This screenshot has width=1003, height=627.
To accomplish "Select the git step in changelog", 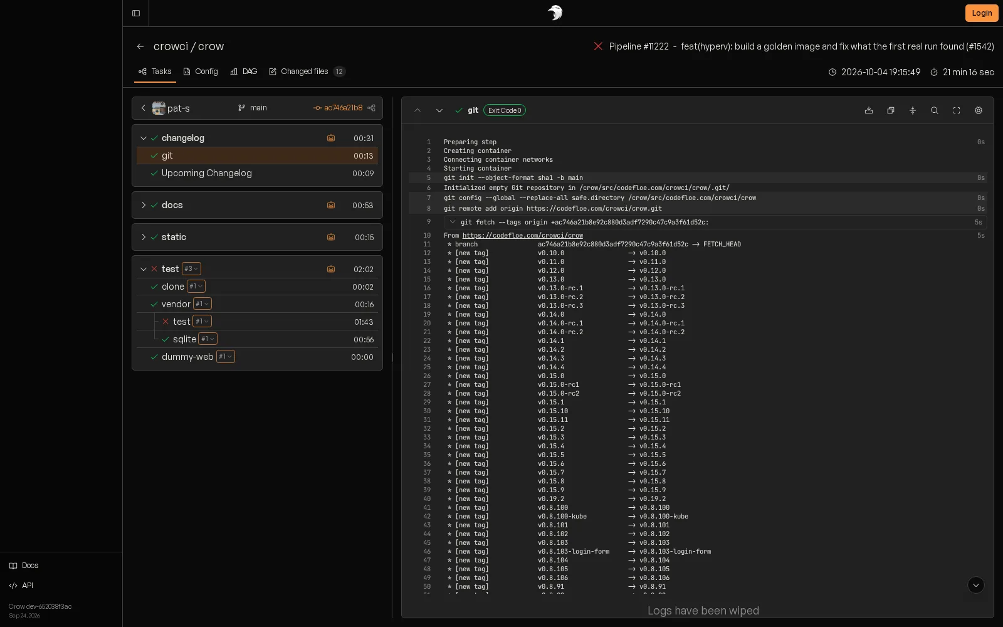I will click(x=257, y=155).
